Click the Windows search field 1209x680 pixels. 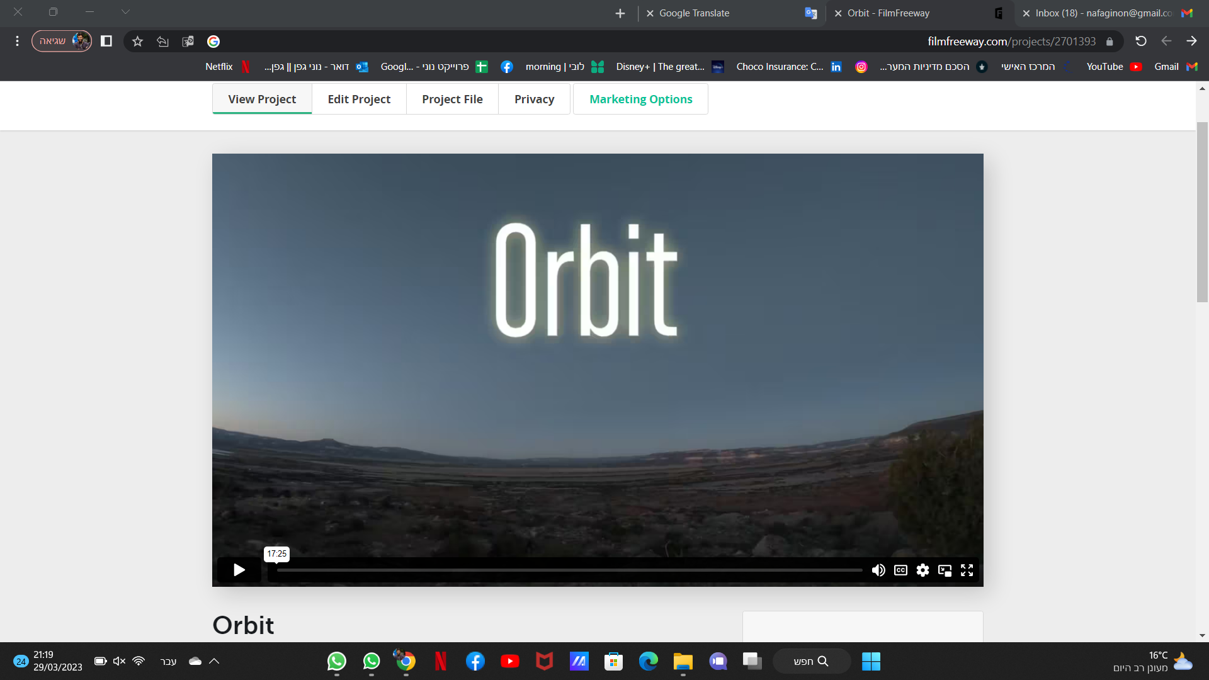pyautogui.click(x=812, y=661)
